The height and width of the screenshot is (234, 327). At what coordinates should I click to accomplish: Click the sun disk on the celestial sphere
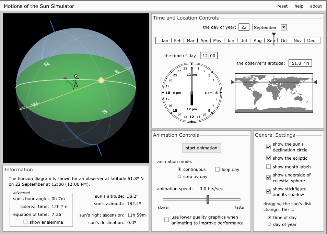101,81
